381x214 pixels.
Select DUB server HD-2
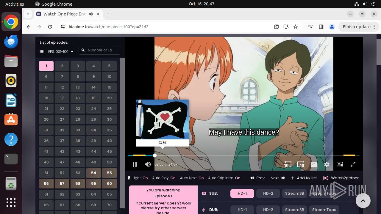point(268,210)
